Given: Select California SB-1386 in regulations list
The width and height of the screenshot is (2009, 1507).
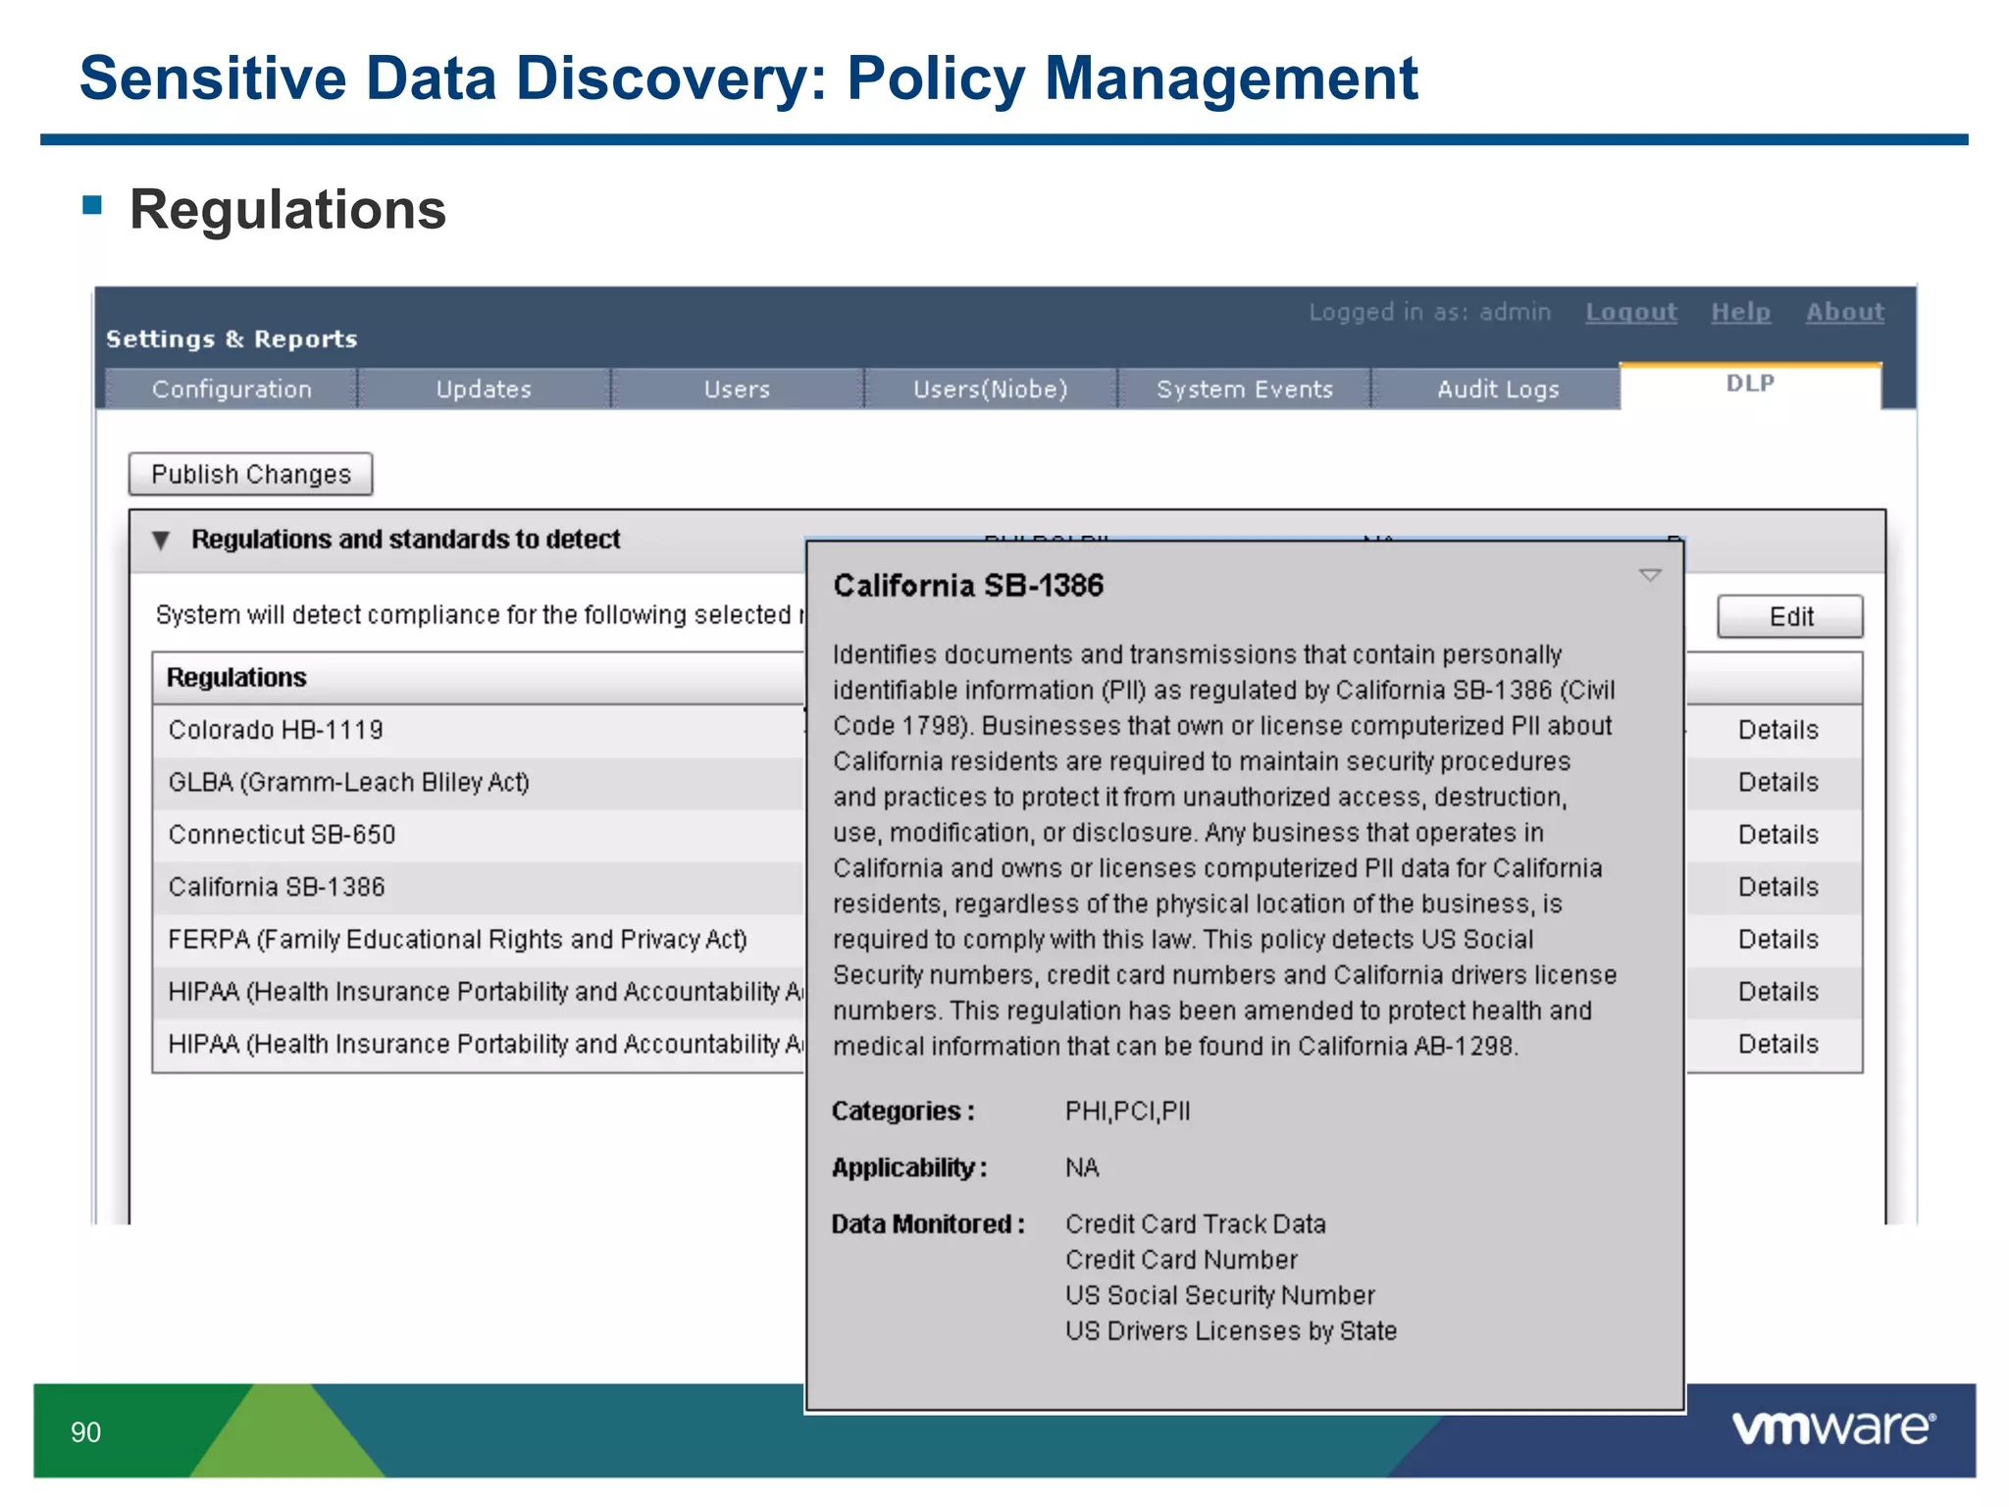Looking at the screenshot, I should pyautogui.click(x=480, y=887).
